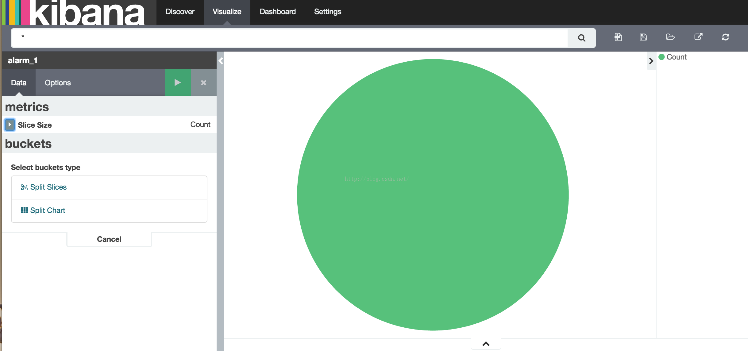748x351 pixels.
Task: Open a saved visualization folder icon
Action: coord(670,37)
